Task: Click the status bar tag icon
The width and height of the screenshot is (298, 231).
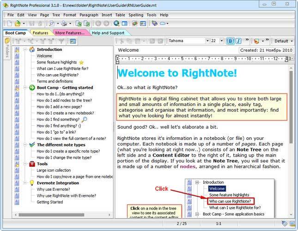Action: (285, 224)
